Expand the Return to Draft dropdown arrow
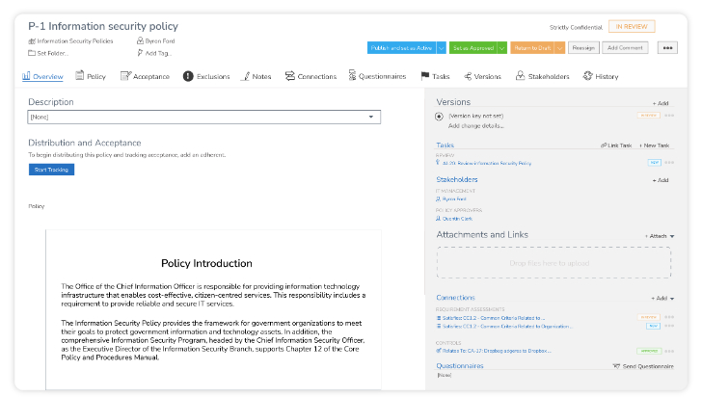The height and width of the screenshot is (397, 702). (560, 47)
